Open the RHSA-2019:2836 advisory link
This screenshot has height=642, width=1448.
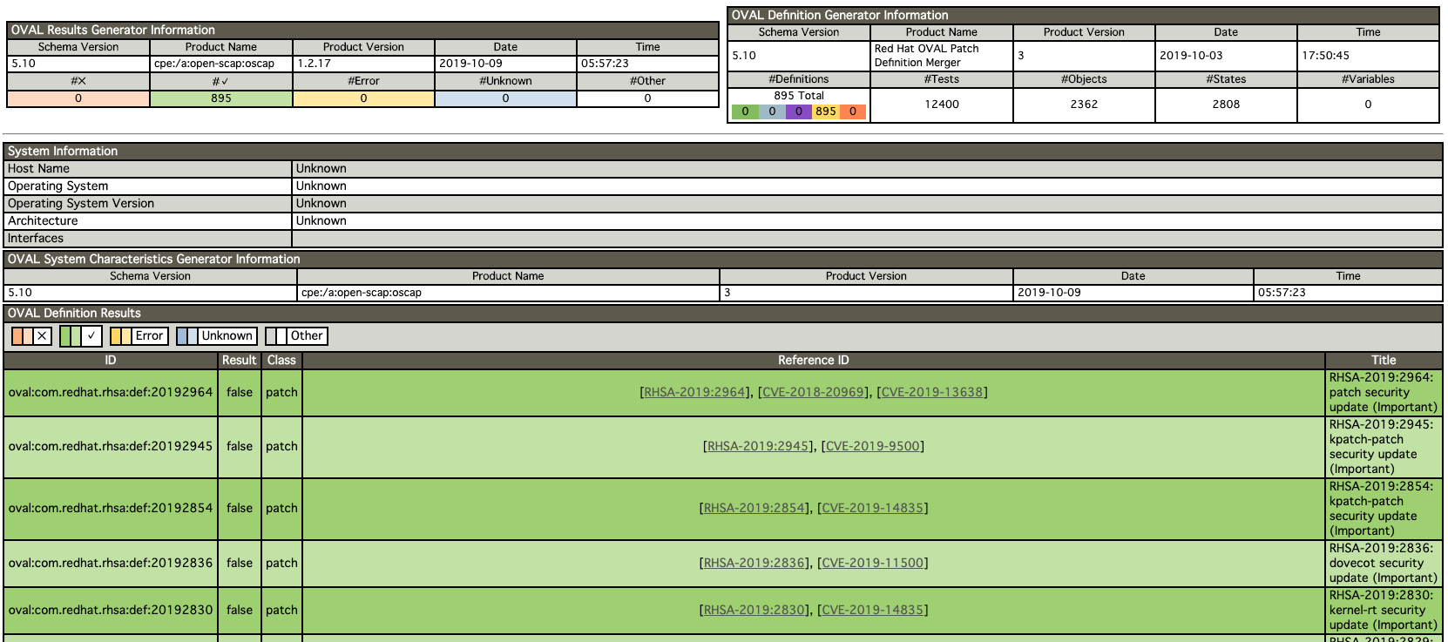click(754, 563)
